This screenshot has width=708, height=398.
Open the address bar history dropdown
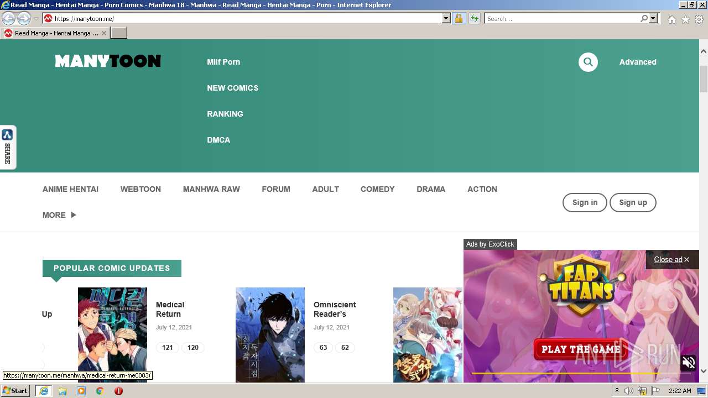[x=446, y=19]
